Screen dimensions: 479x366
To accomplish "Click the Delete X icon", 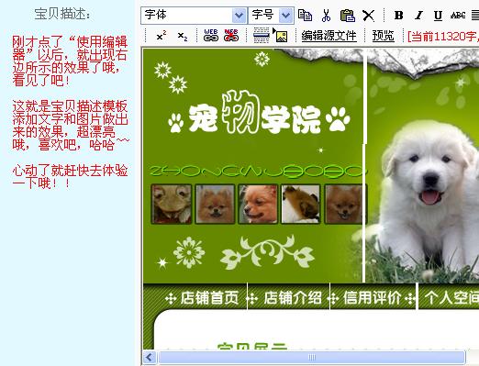I will coord(368,16).
